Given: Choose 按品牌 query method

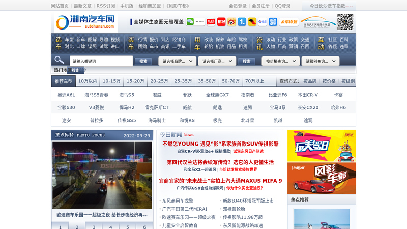Looking at the screenshot, I should tap(310, 81).
